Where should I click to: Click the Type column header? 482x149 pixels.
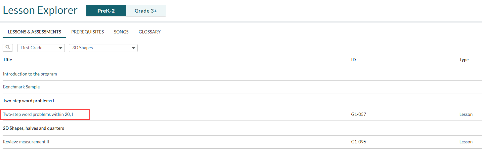[x=464, y=60]
